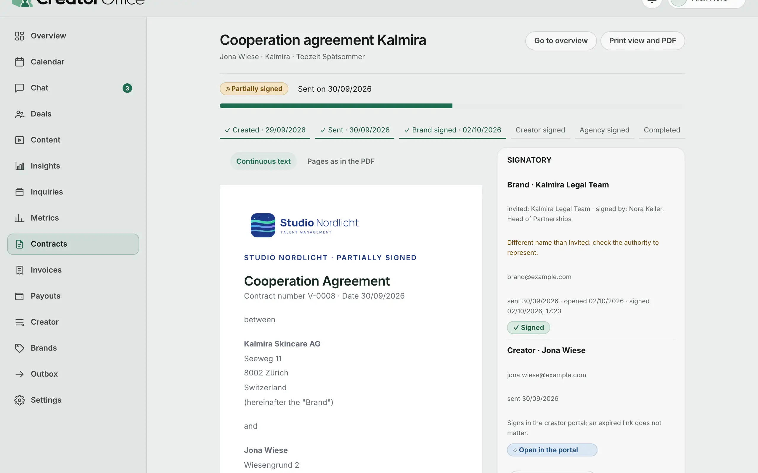This screenshot has width=758, height=473.
Task: Select the Brand signed 02/10/2026 step
Action: (453, 130)
